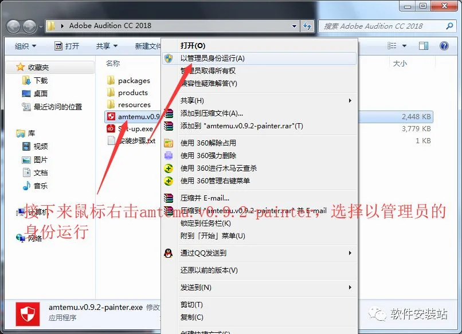
Task: Choose 添加到压缩文件(A)... entry
Action: 259,113
